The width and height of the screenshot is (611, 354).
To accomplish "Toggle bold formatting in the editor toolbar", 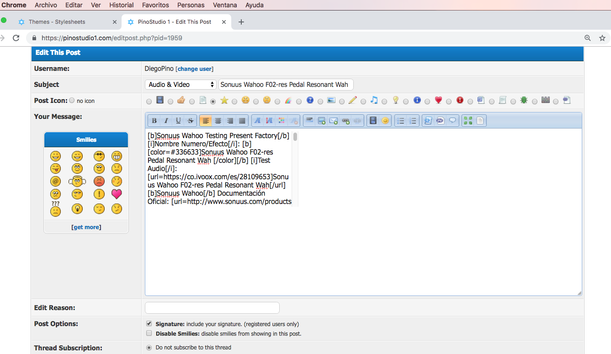I will pos(154,121).
